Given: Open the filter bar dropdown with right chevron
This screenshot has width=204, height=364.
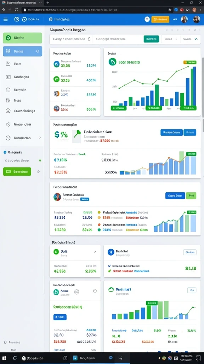Looking at the screenshot, I should click(x=170, y=39).
